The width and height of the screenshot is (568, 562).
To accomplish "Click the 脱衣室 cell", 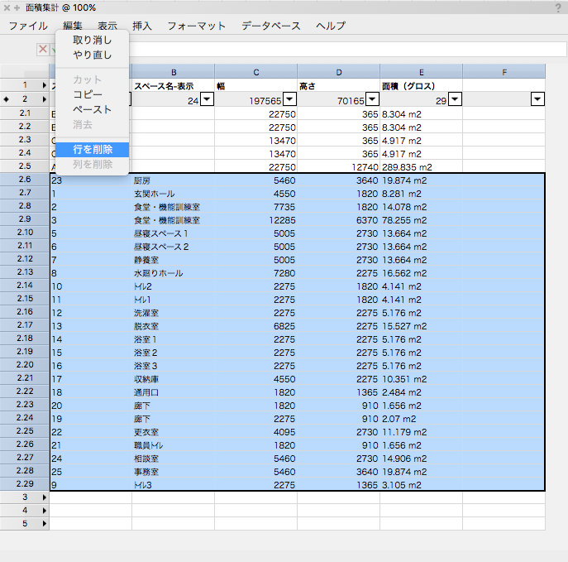I will [173, 326].
